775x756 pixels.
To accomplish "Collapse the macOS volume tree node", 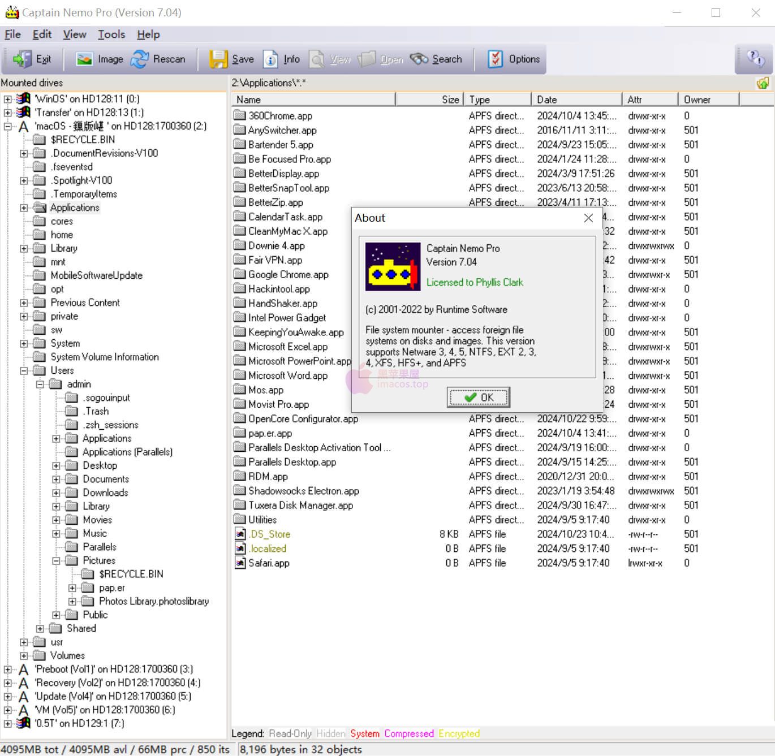I will click(x=8, y=126).
